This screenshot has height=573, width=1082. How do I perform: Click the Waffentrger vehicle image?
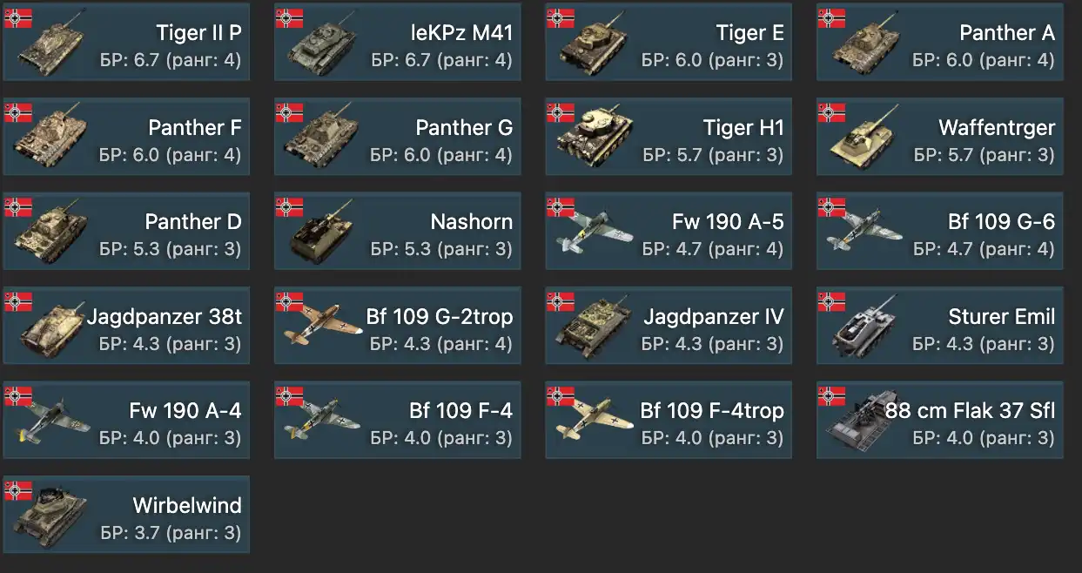pyautogui.click(x=864, y=139)
